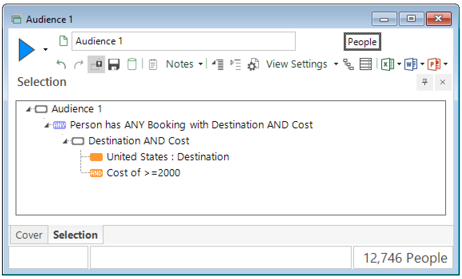Click the undo arrow icon

pos(61,64)
